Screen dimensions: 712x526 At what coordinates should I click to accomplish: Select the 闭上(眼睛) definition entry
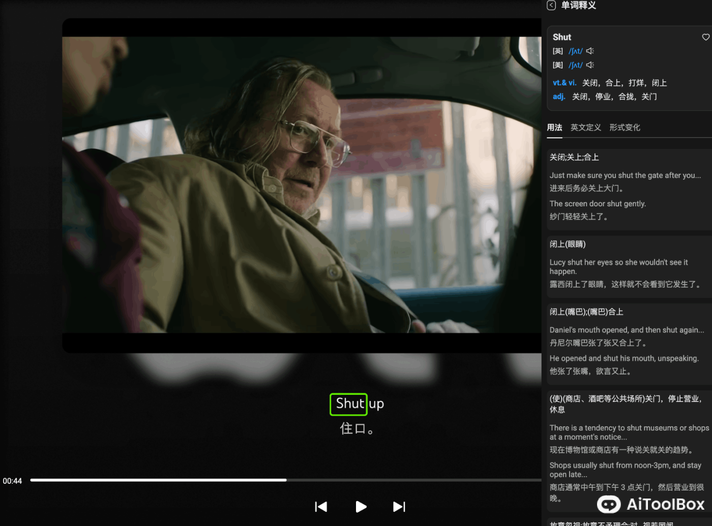click(x=568, y=244)
